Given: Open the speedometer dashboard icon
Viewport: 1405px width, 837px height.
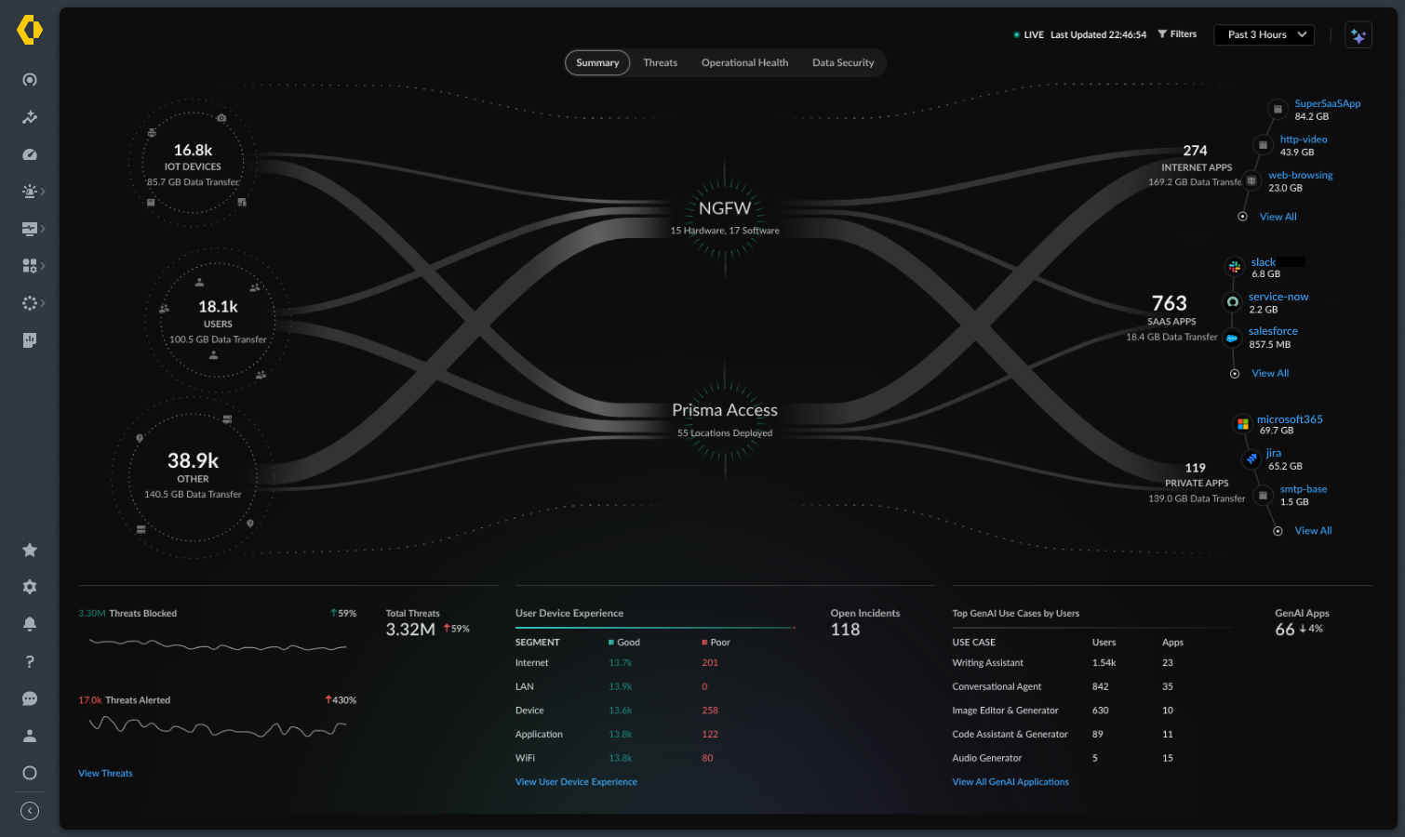Looking at the screenshot, I should pyautogui.click(x=30, y=154).
